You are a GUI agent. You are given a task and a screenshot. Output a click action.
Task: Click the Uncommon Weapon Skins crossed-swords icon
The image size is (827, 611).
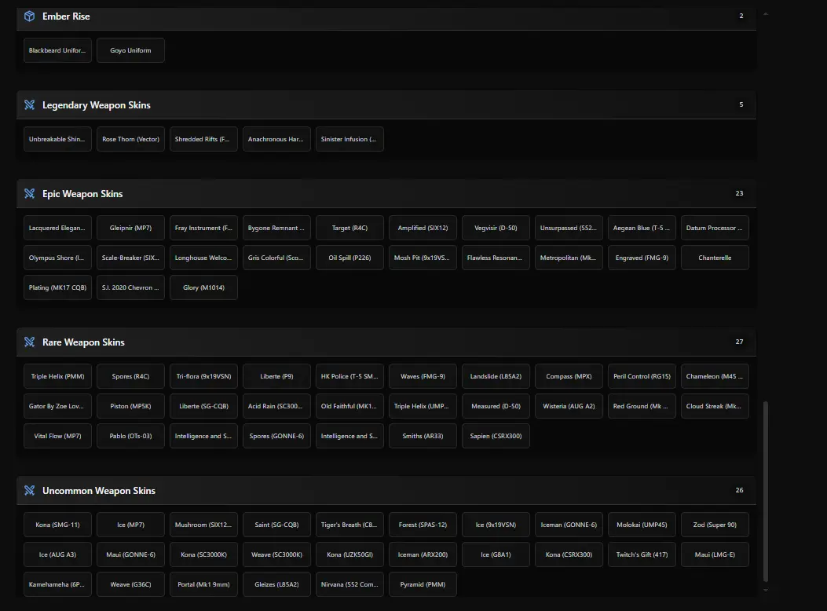29,491
